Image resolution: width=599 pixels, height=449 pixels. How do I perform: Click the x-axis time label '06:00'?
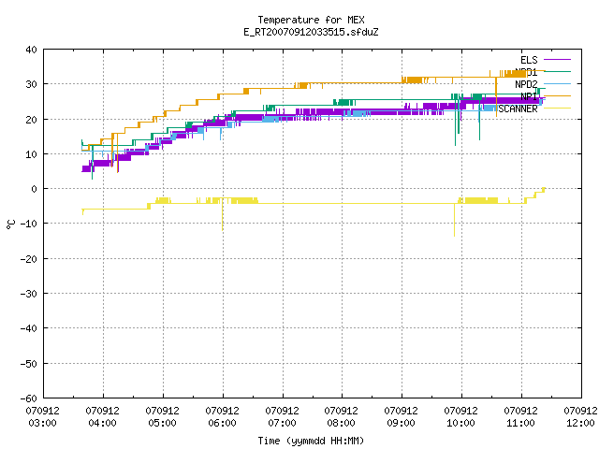click(x=223, y=423)
